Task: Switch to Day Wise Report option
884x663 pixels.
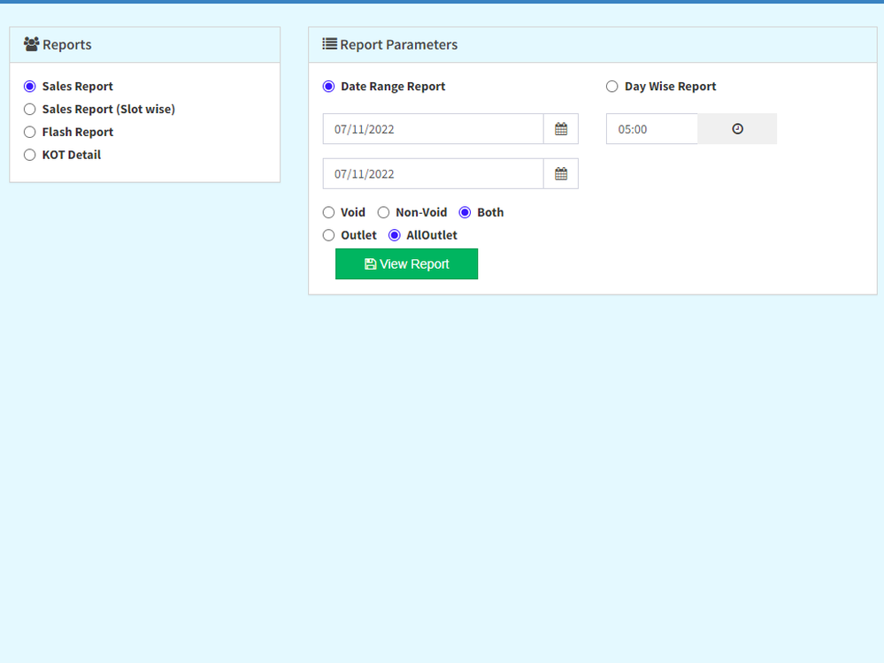Action: point(612,87)
